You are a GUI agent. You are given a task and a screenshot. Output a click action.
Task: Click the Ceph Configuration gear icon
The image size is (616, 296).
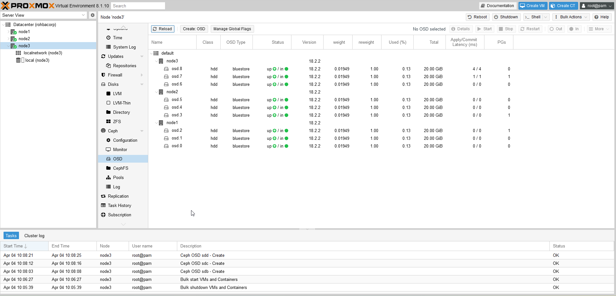click(x=108, y=140)
